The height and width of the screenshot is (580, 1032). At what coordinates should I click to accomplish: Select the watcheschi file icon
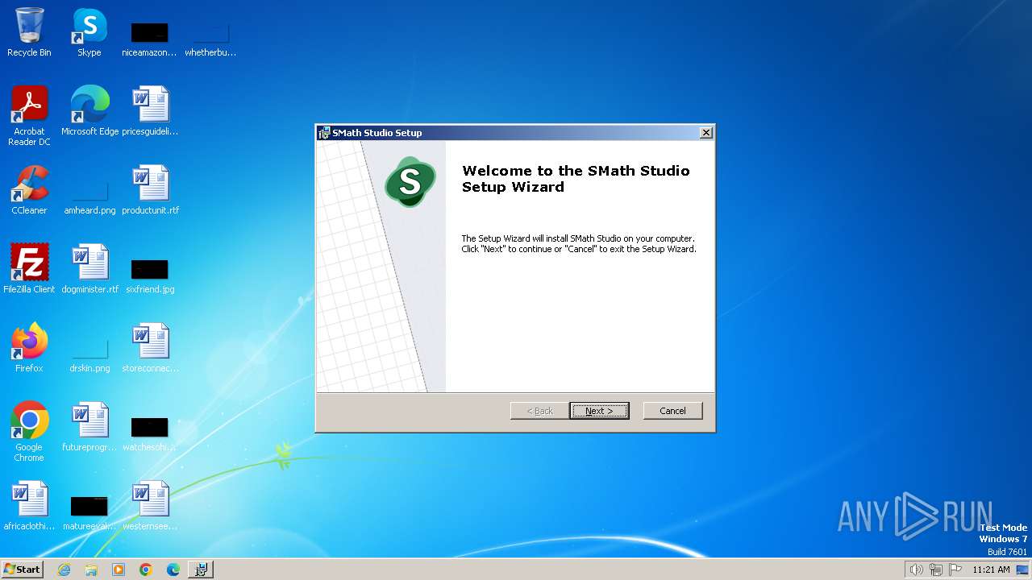pos(150,433)
